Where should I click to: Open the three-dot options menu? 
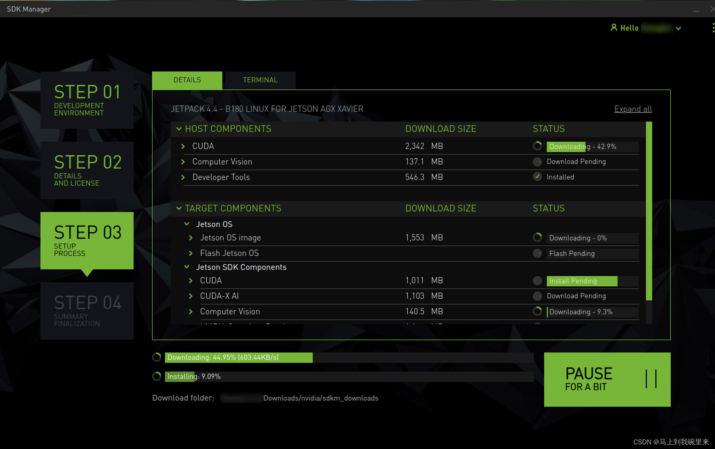713,28
